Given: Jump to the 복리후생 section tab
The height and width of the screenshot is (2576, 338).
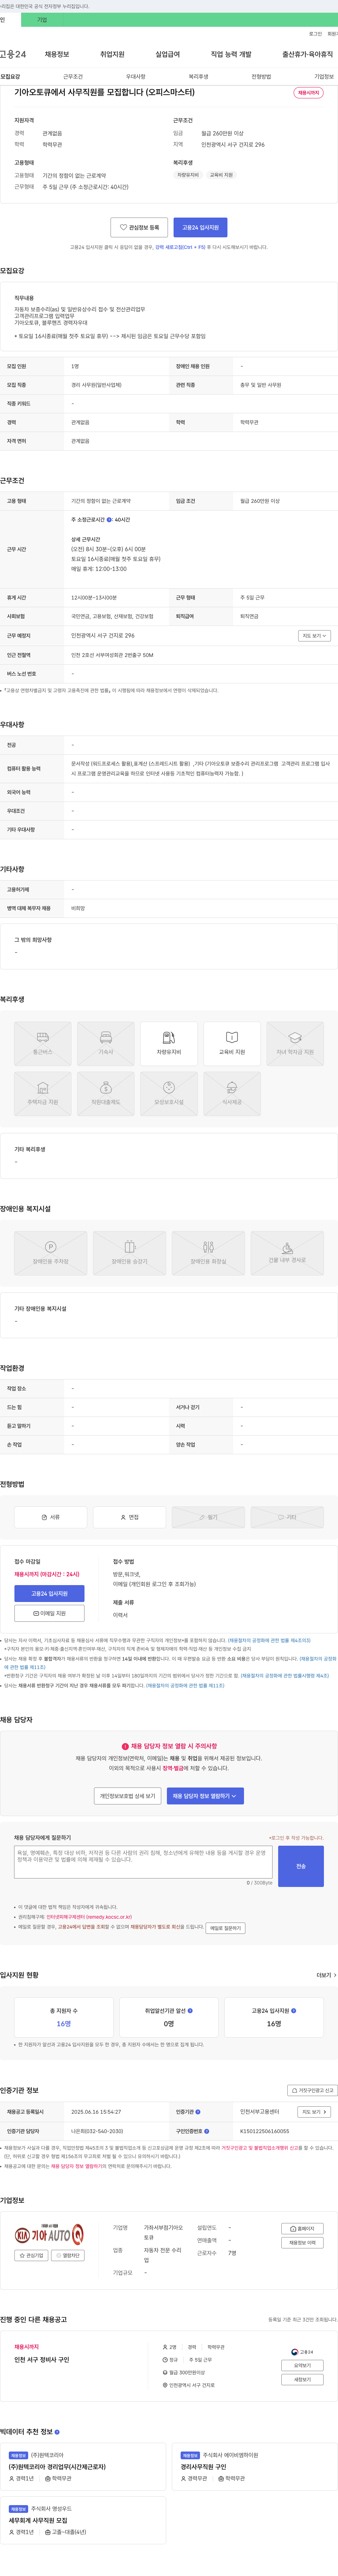Looking at the screenshot, I should pos(199,77).
